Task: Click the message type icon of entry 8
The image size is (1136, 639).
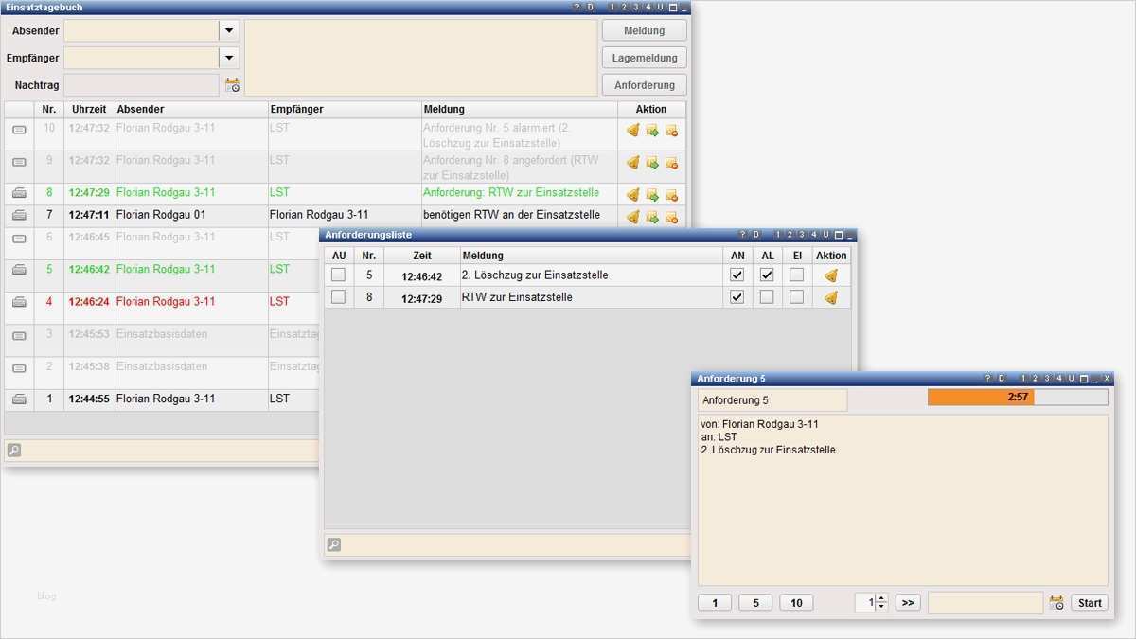Action: [x=19, y=193]
